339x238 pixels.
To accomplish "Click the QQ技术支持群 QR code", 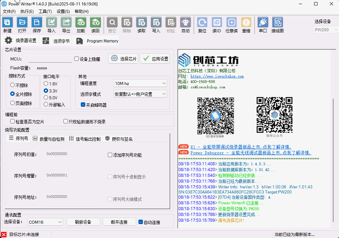I will tap(215, 116).
